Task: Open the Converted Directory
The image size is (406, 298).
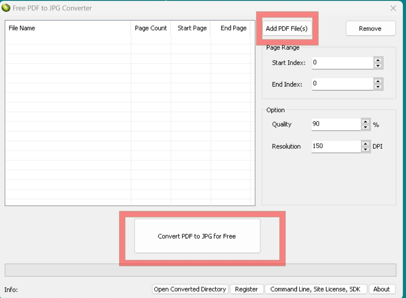Action: click(190, 289)
